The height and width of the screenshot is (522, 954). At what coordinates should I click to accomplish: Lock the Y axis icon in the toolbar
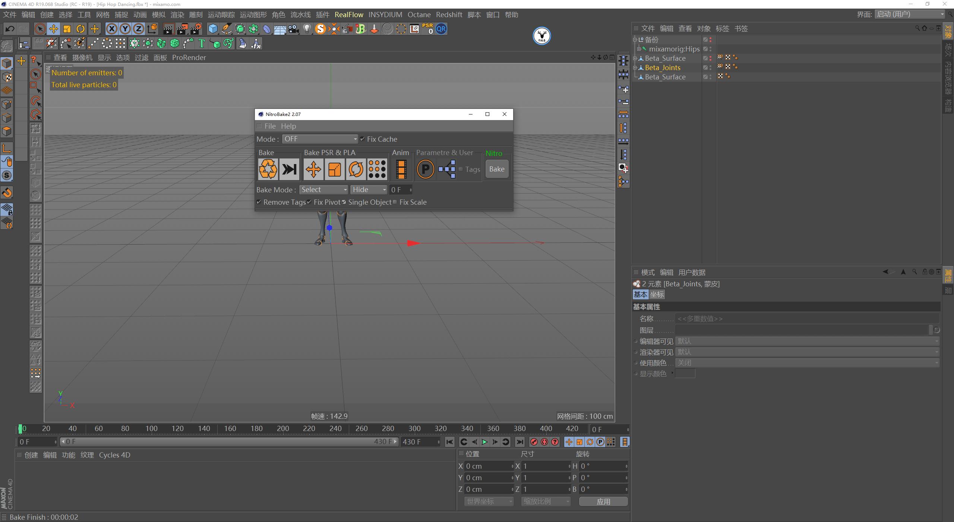(x=125, y=29)
